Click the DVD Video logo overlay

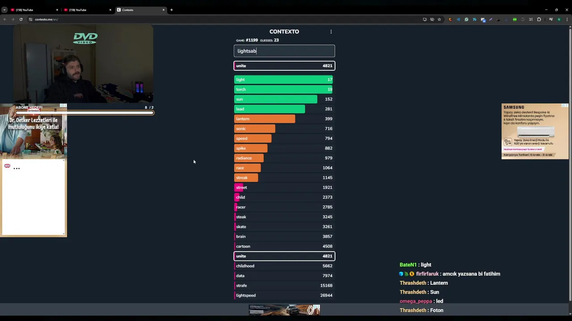click(x=85, y=38)
